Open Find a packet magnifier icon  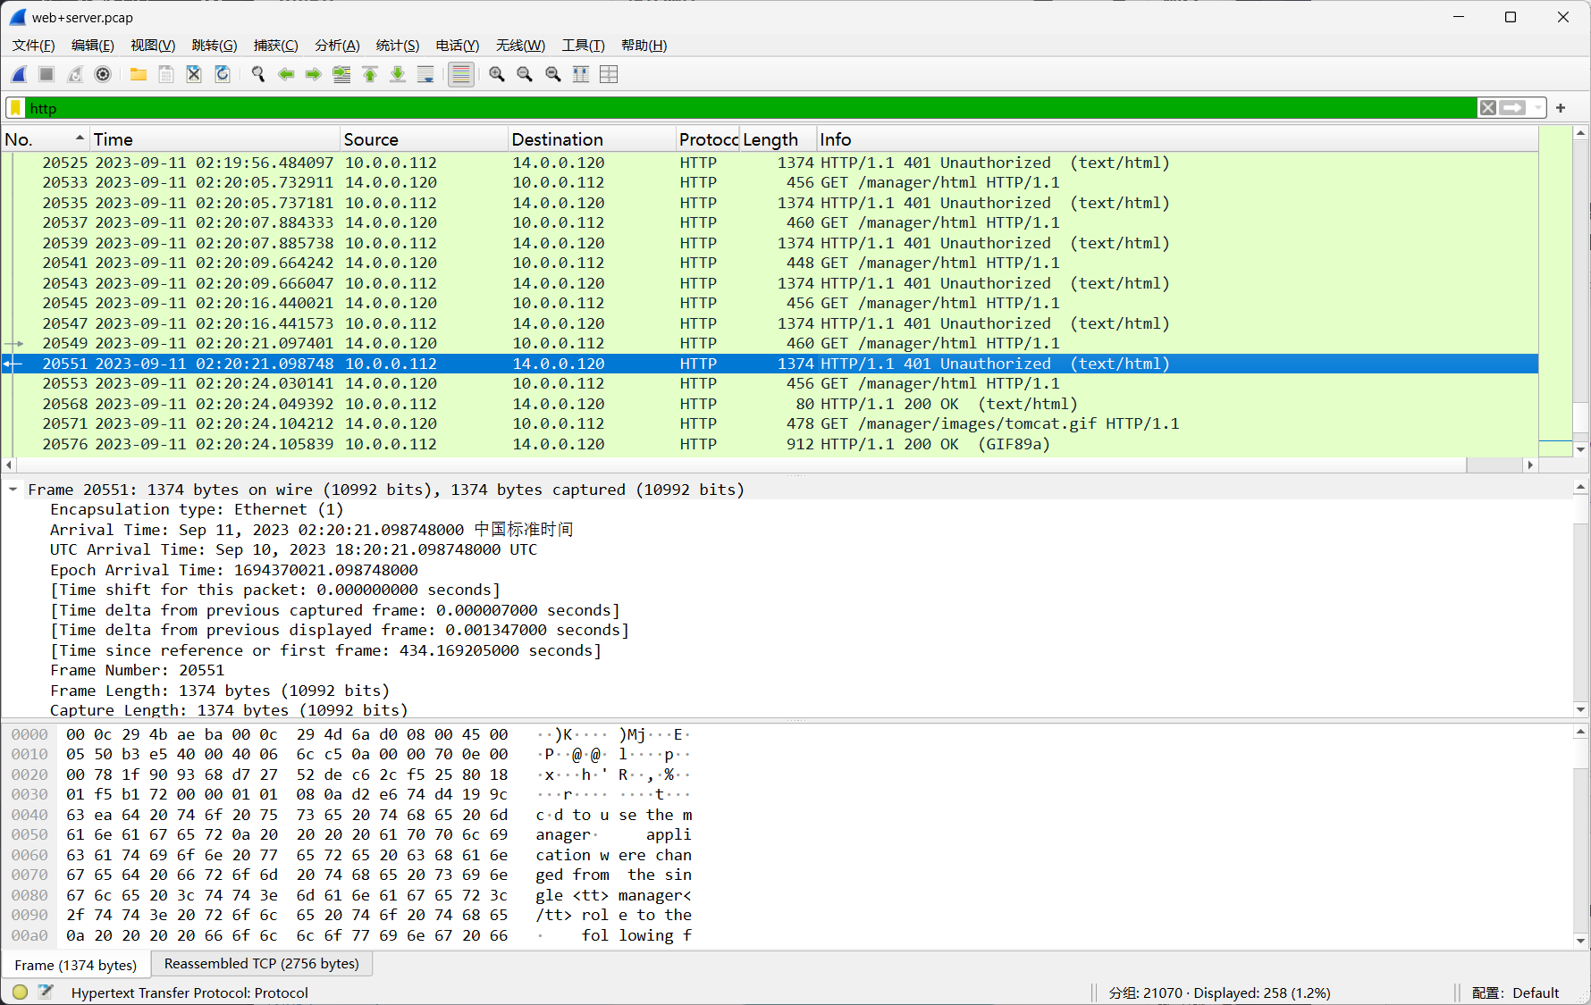(x=258, y=74)
